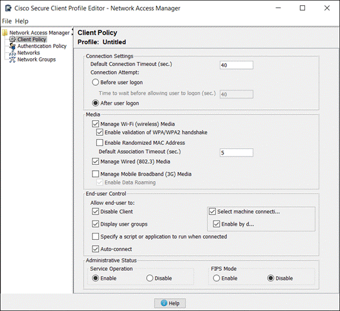This screenshot has height=311, width=340.
Task: Click the time to wait before logon field
Action: coord(237,94)
